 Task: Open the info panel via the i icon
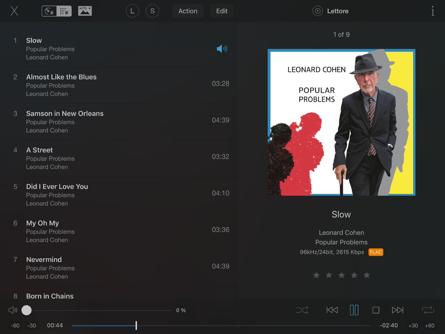pos(433,11)
